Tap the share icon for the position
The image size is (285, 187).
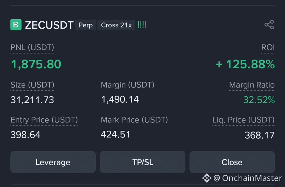(x=269, y=25)
